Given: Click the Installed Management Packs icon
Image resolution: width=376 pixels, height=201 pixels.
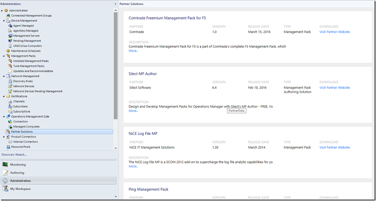Looking at the screenshot, I should coord(10,61).
